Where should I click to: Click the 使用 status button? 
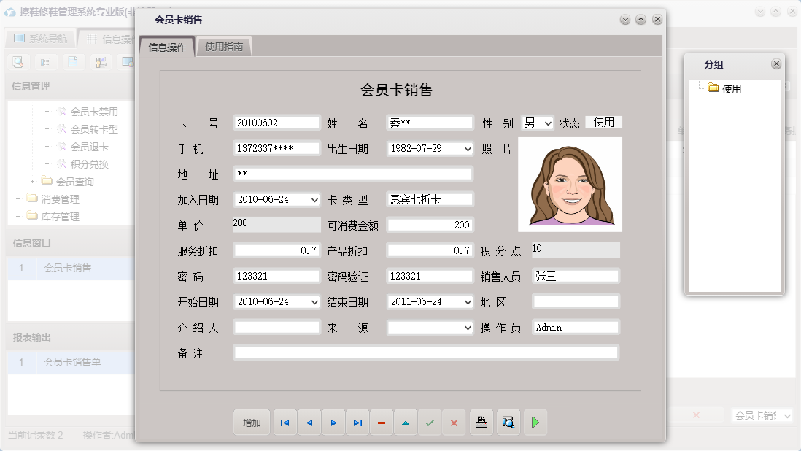(x=604, y=123)
